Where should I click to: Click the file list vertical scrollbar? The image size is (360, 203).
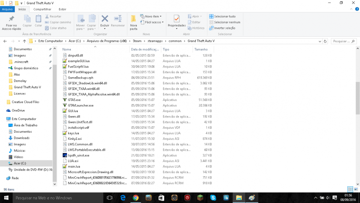tap(357, 97)
